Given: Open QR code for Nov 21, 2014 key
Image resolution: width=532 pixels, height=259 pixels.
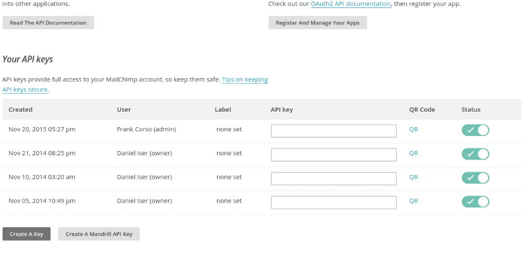Looking at the screenshot, I should [413, 153].
